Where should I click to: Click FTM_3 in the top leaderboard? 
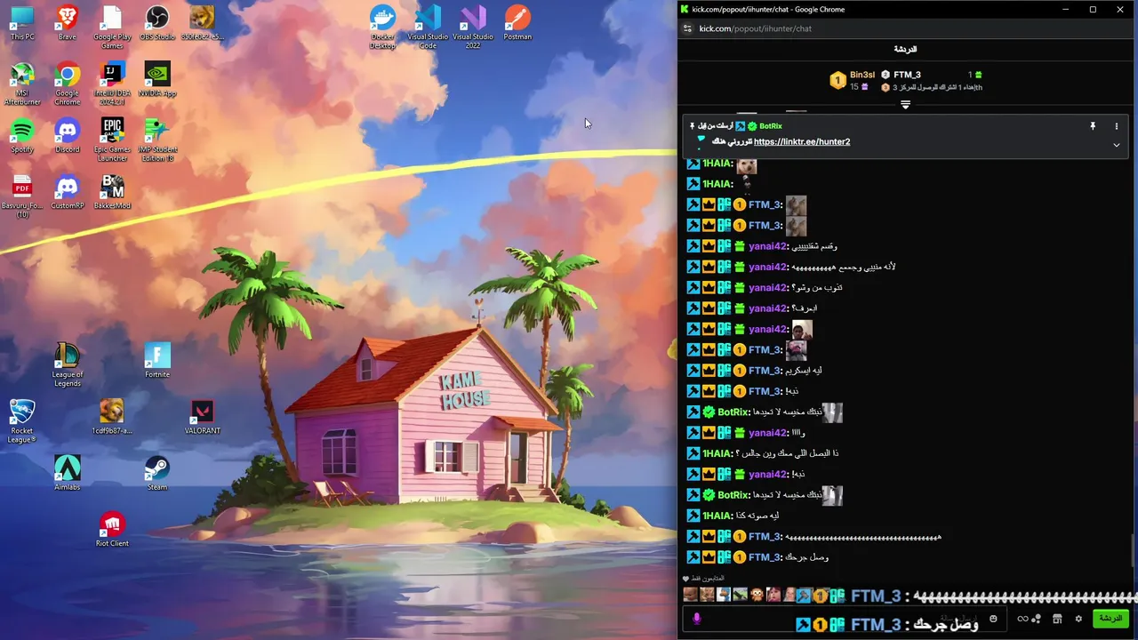point(907,75)
